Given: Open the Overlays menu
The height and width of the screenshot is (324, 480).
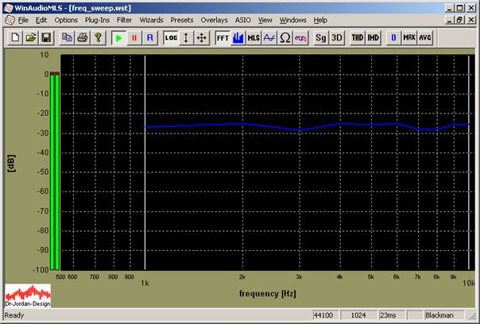Looking at the screenshot, I should 213,19.
